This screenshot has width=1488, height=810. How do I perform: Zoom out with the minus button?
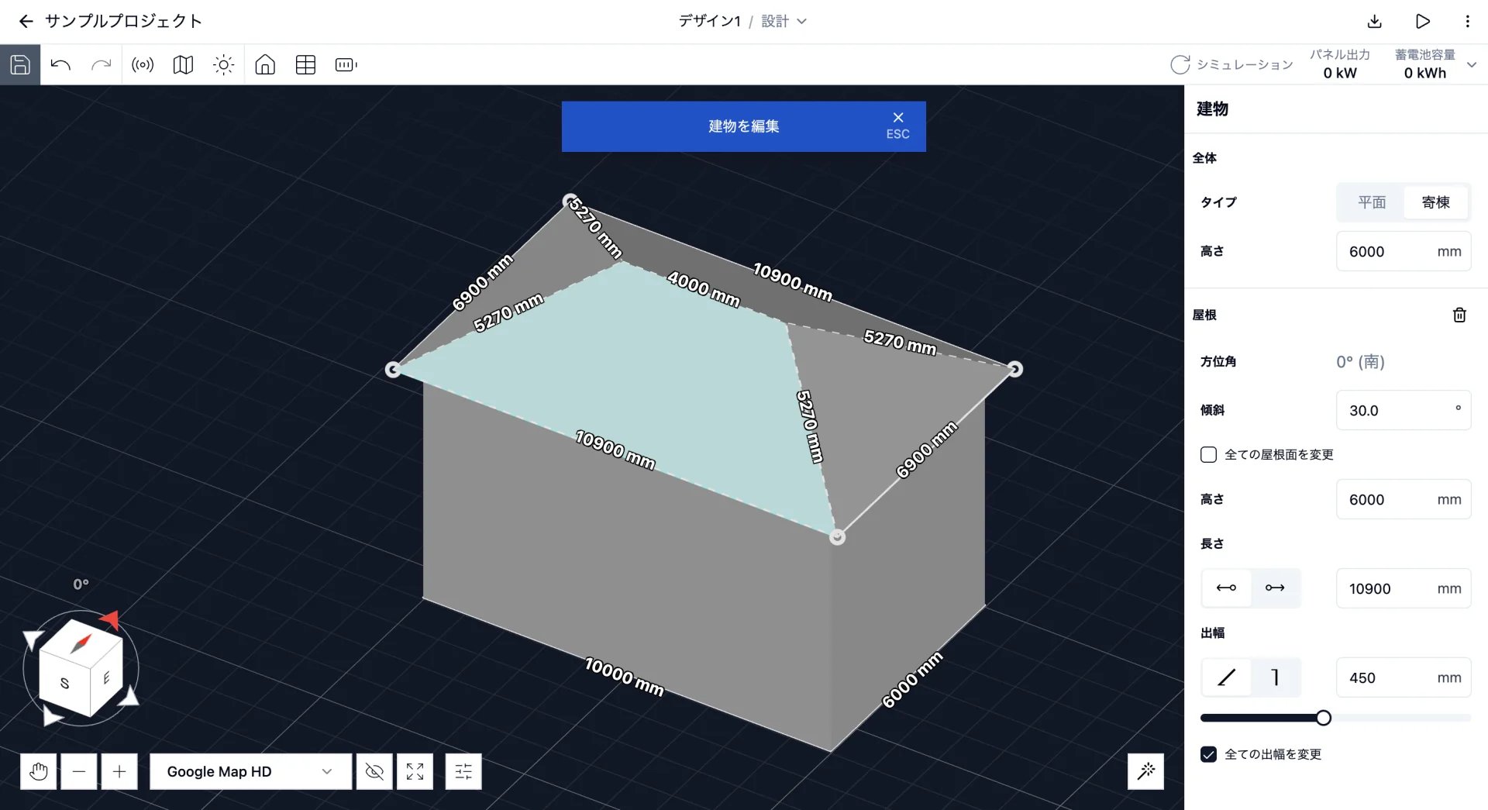click(79, 771)
